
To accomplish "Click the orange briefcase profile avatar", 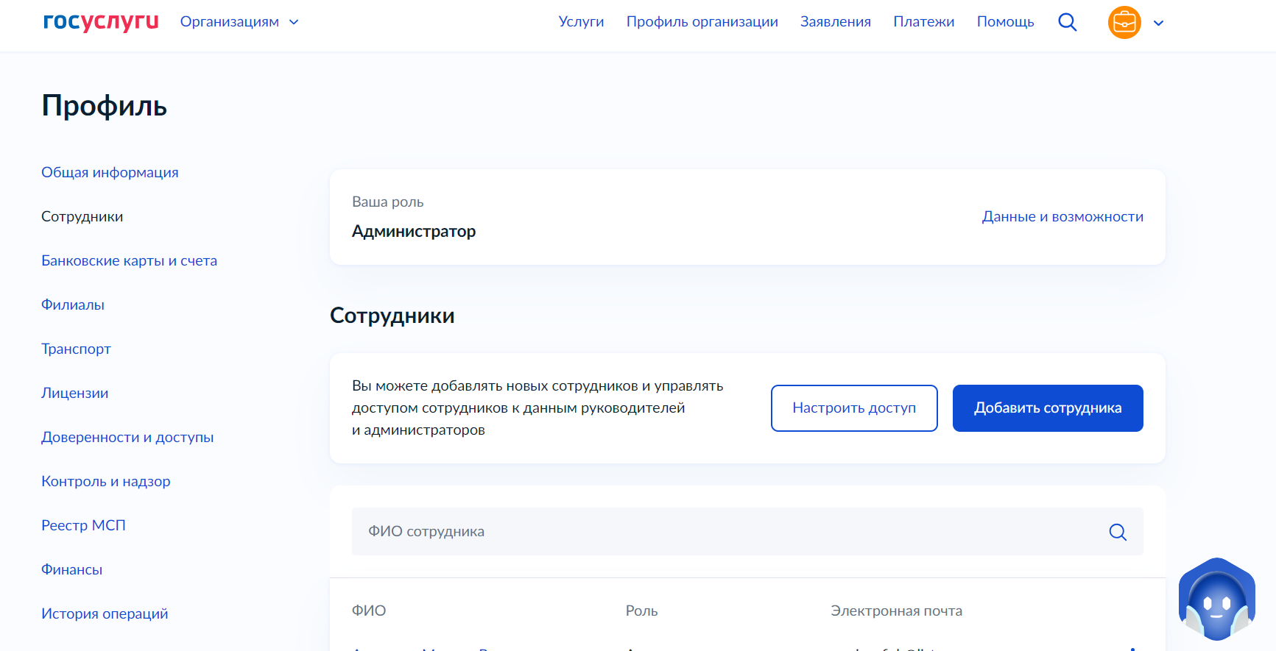I will (x=1124, y=23).
